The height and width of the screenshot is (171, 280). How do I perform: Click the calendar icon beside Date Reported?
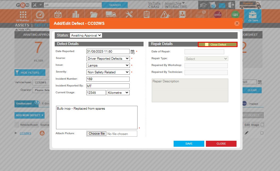133,51
